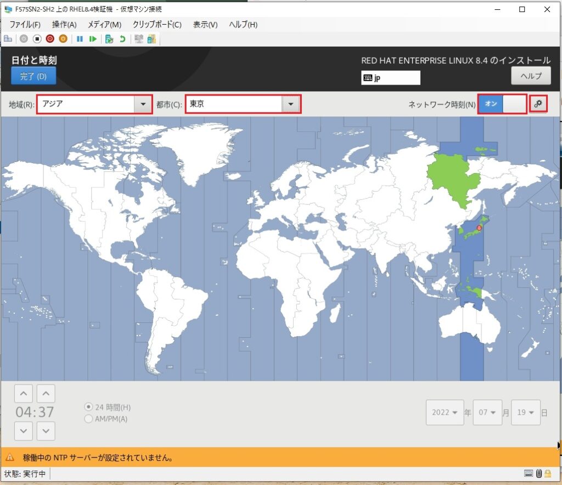Reset the VM with green play icon
Viewport: 562px width, 485px height.
pos(93,39)
